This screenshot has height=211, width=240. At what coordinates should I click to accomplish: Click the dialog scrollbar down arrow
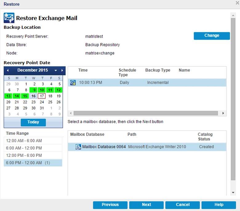233,193
